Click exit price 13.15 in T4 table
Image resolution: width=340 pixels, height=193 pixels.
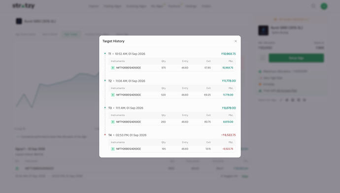(208, 149)
